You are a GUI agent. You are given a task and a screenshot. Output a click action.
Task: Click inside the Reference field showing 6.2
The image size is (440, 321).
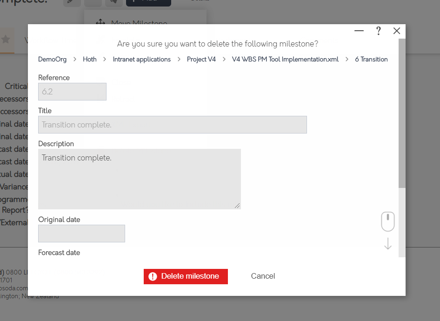tap(72, 92)
